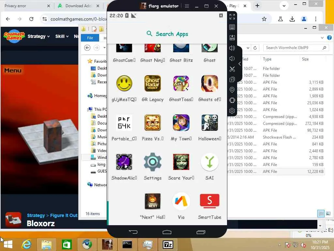Launch the Halloween app with skull icon
Viewport: 334px width, 251px height.
coord(210,123)
